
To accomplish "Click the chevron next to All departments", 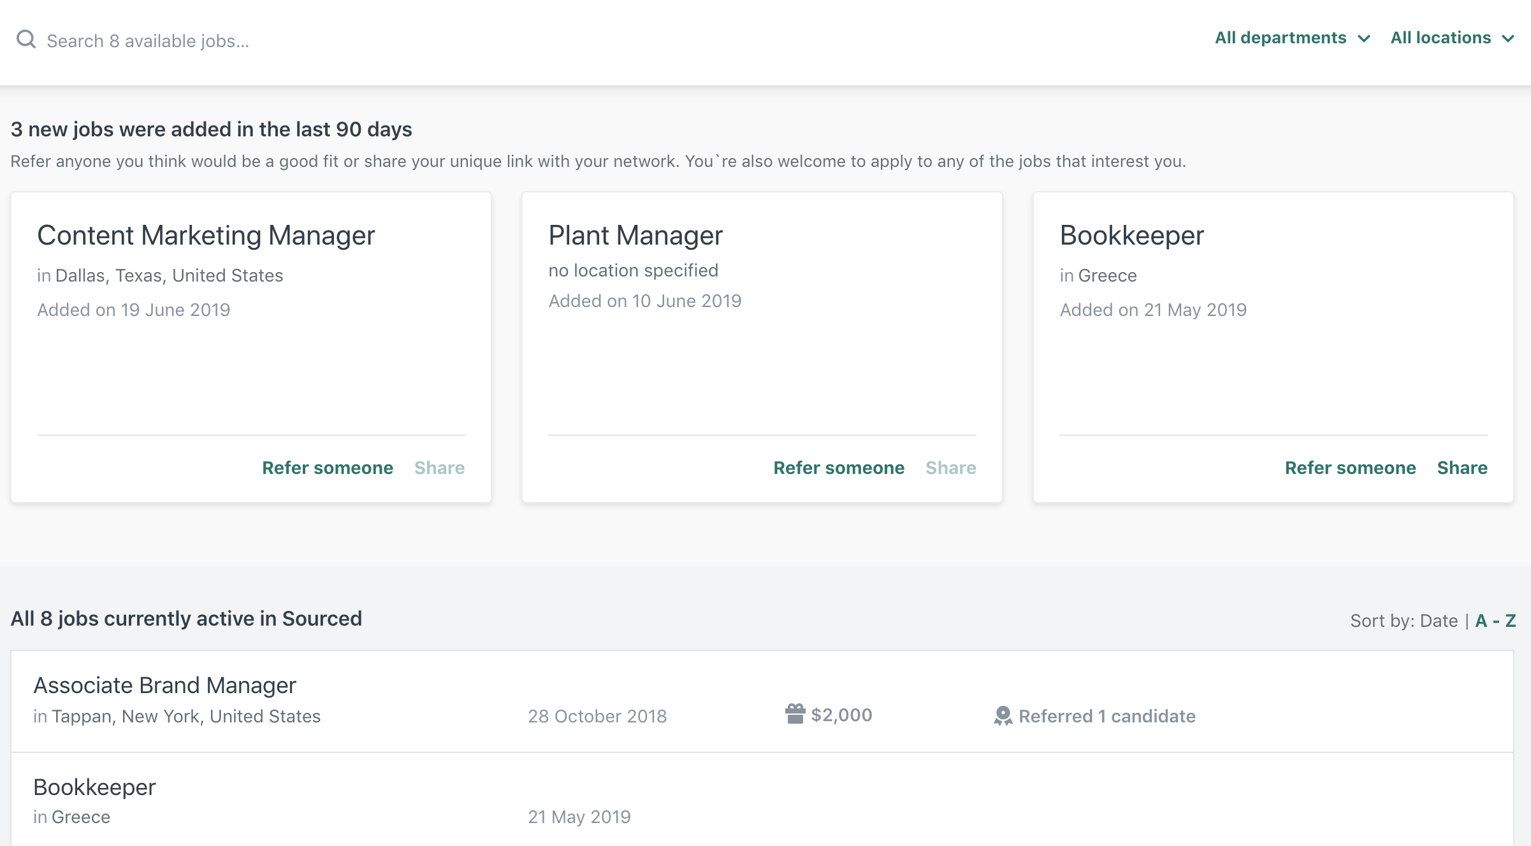I will [1364, 39].
